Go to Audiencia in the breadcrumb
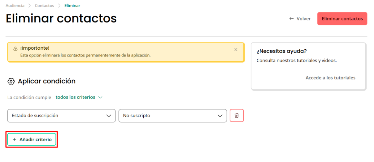The height and width of the screenshot is (162, 374). (15, 6)
